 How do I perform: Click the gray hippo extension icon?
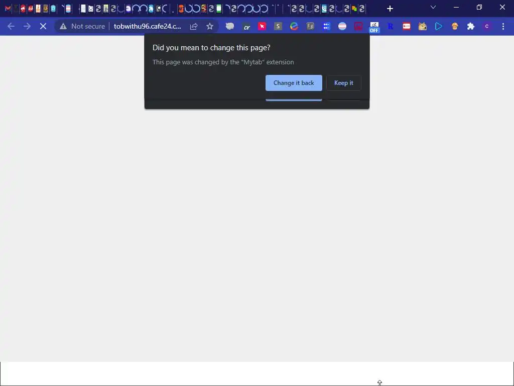[230, 26]
